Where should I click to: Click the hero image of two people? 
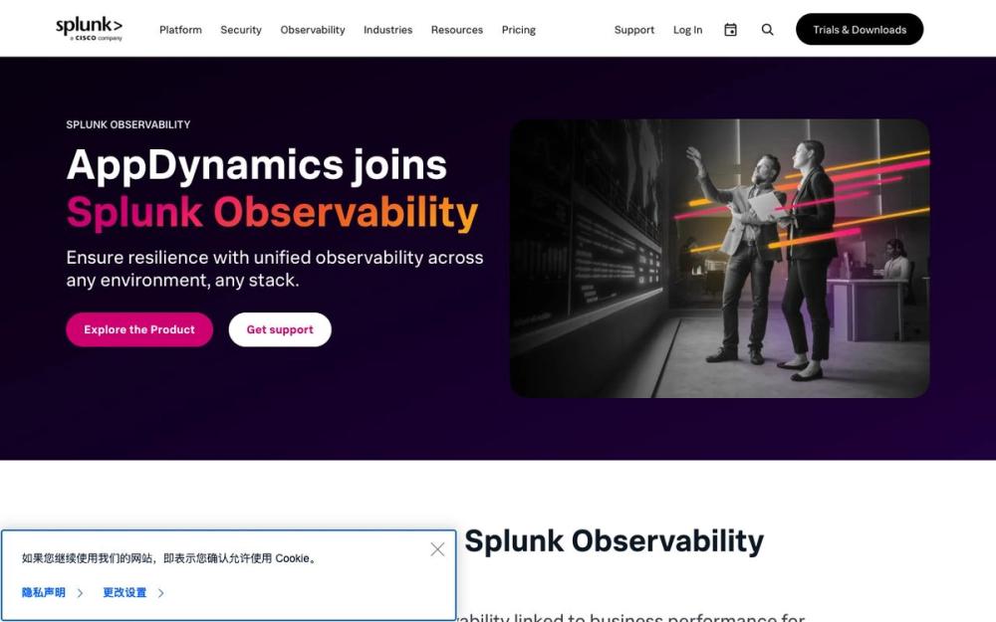click(x=720, y=259)
